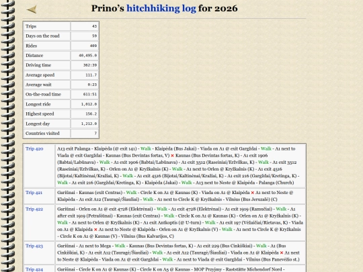363x272 pixels.
Task: Click the red X marker in Trip 423 route
Action: tap(282, 253)
